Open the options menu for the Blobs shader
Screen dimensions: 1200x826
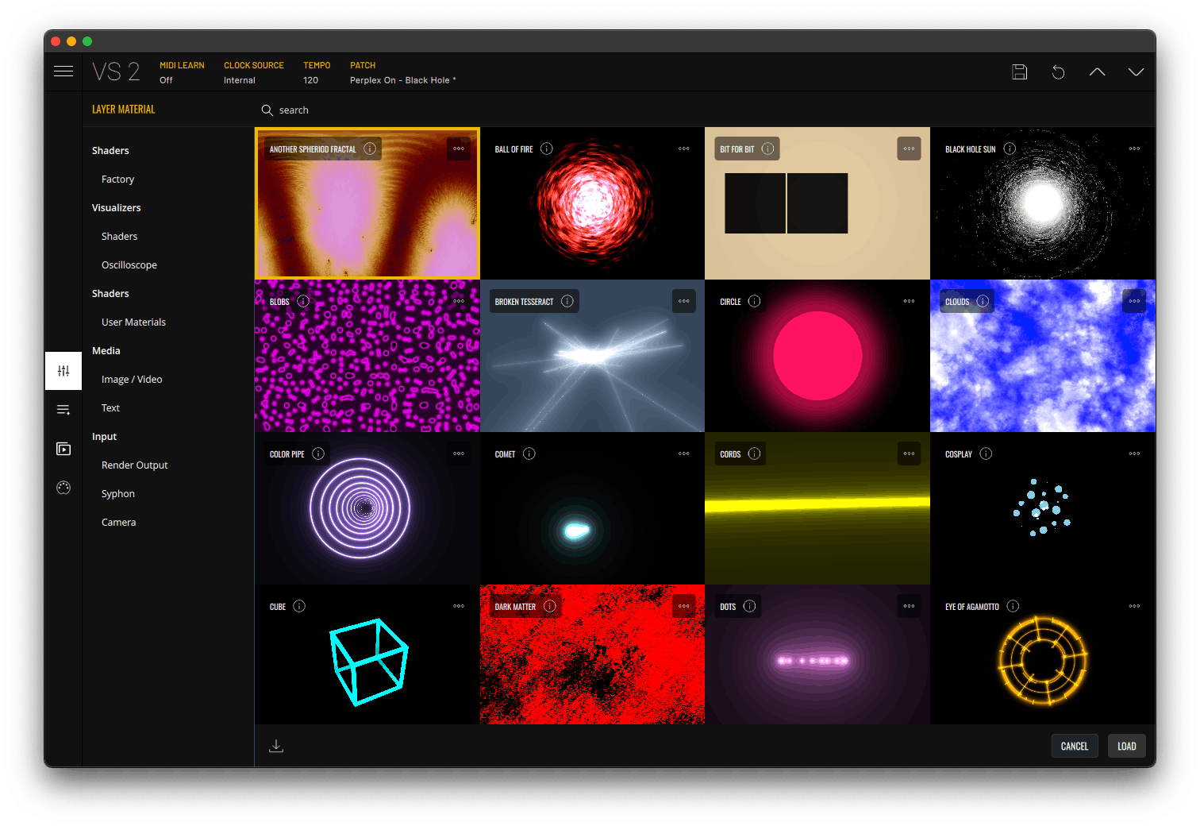[x=459, y=301]
